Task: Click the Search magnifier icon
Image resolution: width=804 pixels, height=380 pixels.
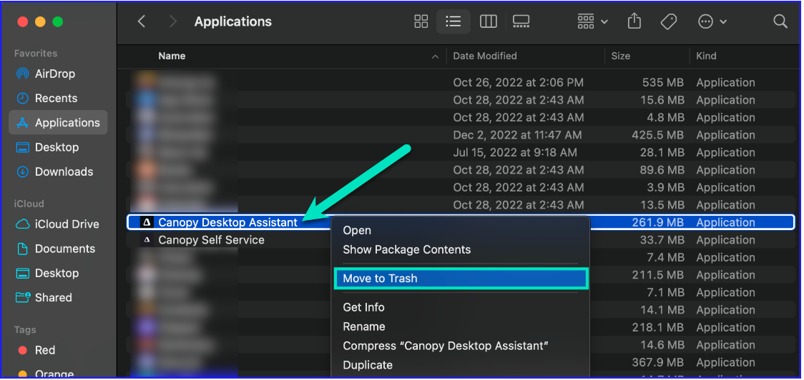Action: [780, 21]
